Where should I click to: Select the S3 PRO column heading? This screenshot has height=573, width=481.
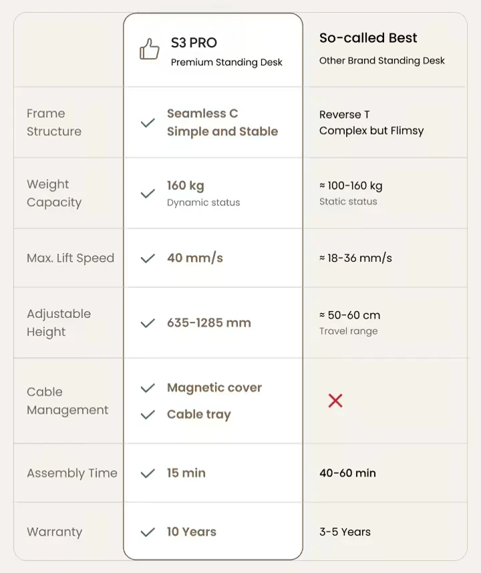point(194,43)
